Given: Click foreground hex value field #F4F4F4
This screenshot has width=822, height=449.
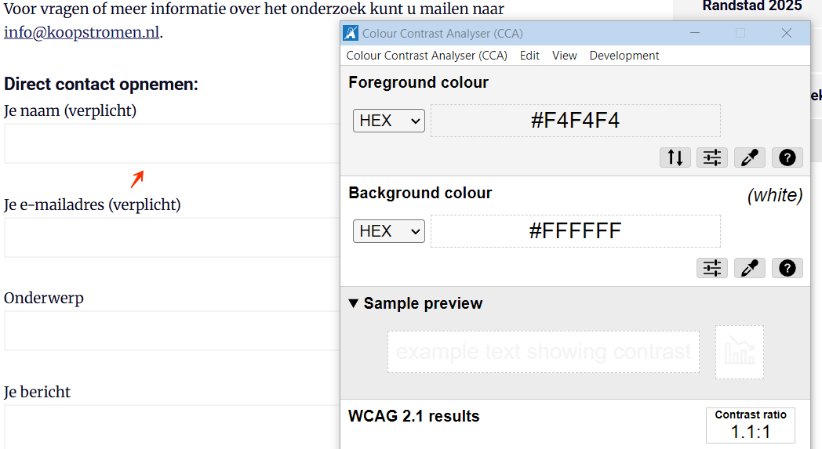Looking at the screenshot, I should [575, 121].
